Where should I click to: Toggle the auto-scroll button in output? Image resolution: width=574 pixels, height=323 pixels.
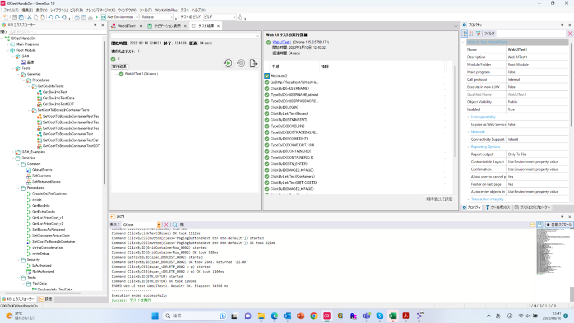(559, 224)
